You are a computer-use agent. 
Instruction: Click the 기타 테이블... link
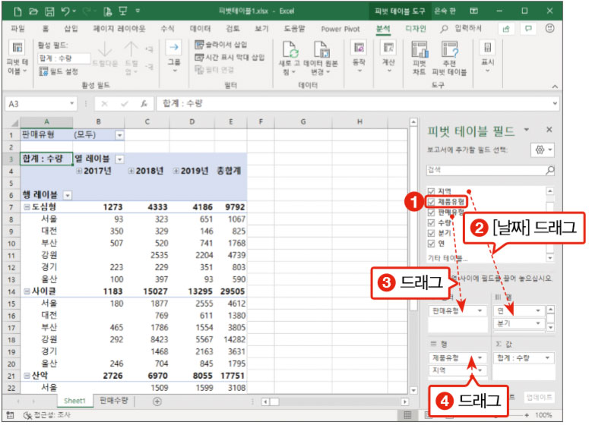click(x=448, y=258)
